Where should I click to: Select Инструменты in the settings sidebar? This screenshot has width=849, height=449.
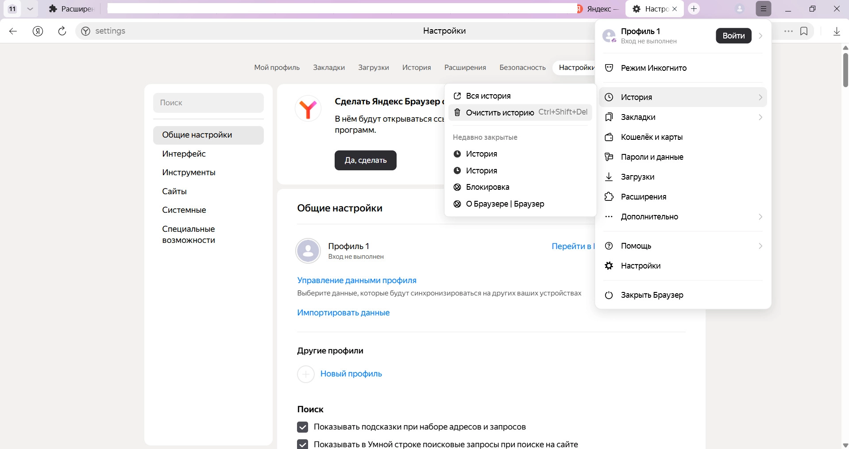208,173
